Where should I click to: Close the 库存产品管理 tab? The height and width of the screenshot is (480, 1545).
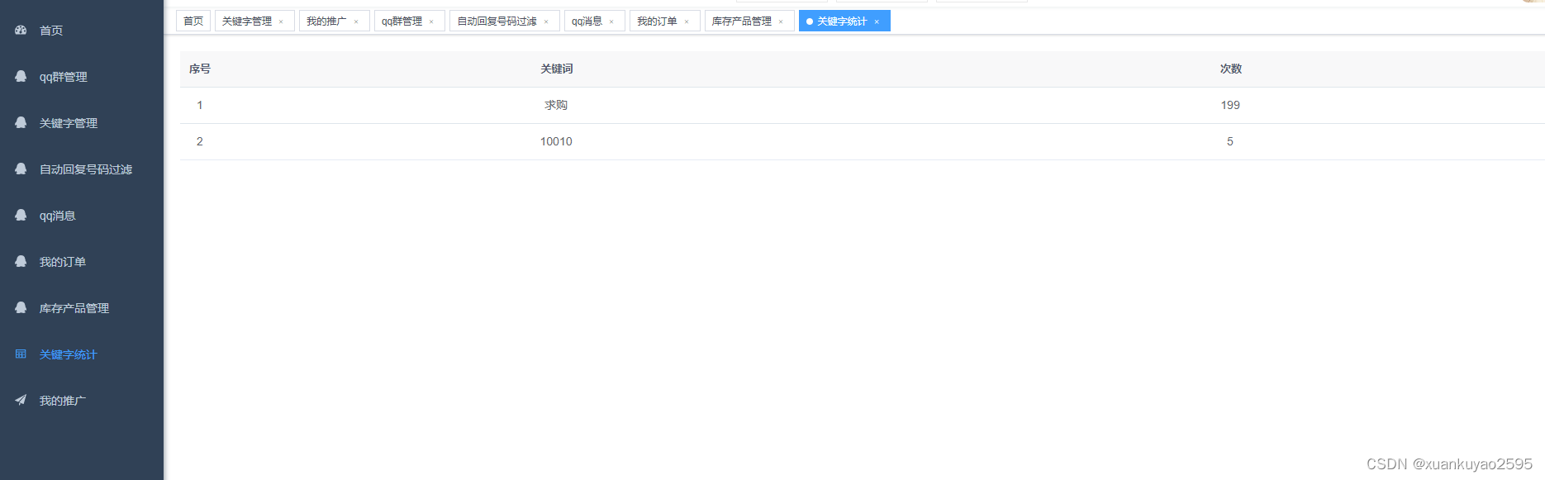coord(781,21)
